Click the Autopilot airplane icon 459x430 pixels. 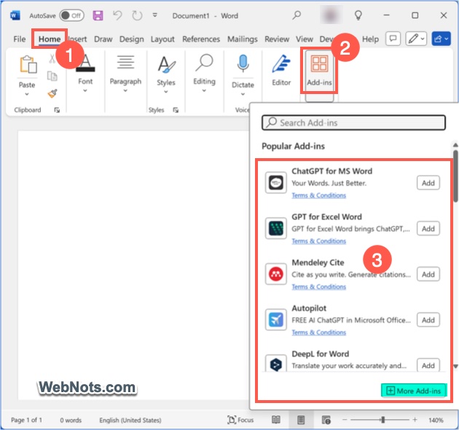pos(275,319)
